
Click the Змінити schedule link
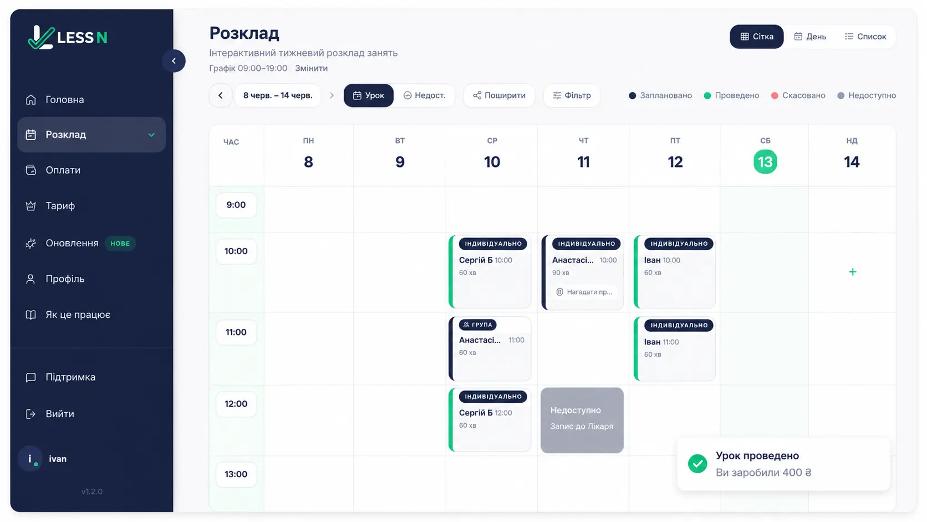tap(311, 68)
